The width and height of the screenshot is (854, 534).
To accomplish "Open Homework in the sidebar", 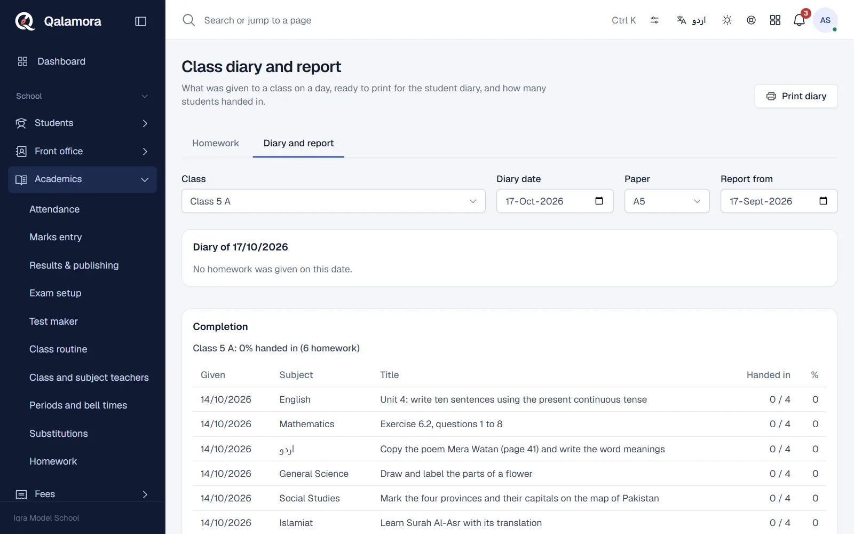I will tap(53, 461).
